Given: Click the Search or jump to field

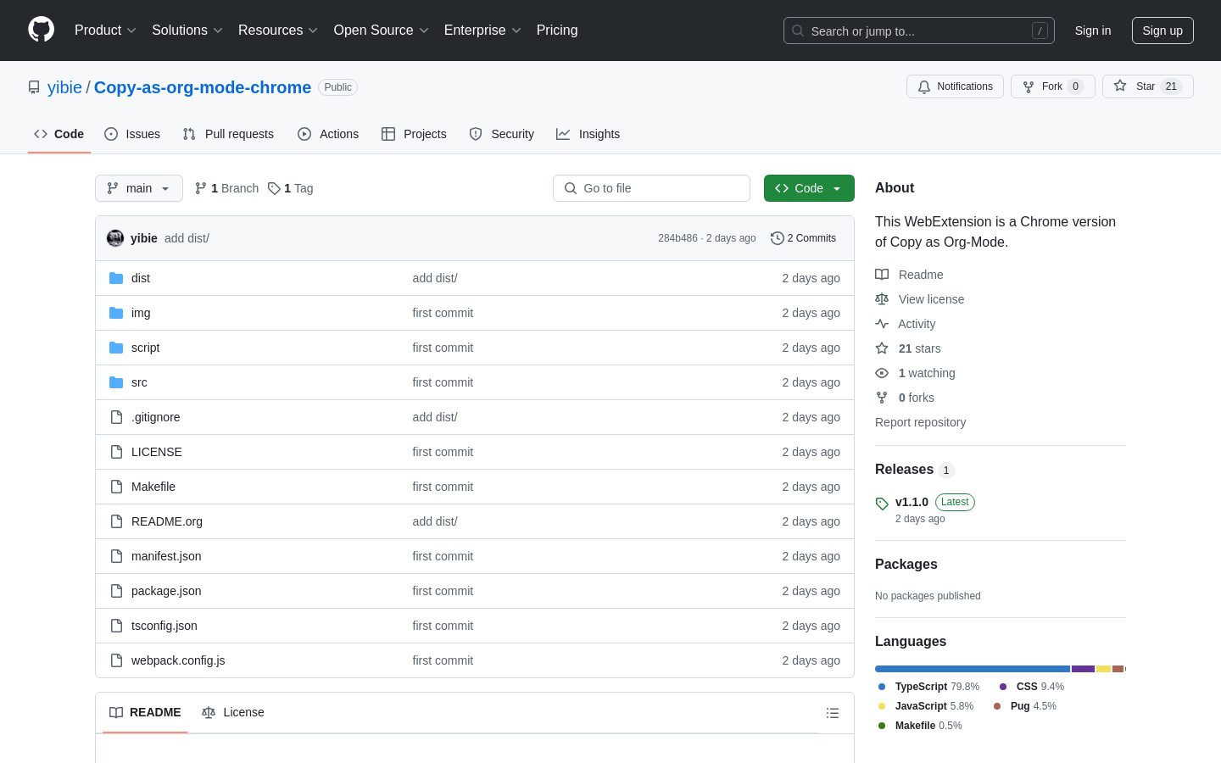Looking at the screenshot, I should point(919,31).
